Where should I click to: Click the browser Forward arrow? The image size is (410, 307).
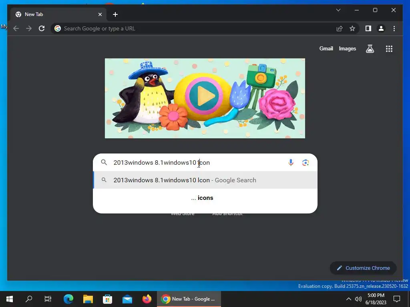pyautogui.click(x=29, y=28)
